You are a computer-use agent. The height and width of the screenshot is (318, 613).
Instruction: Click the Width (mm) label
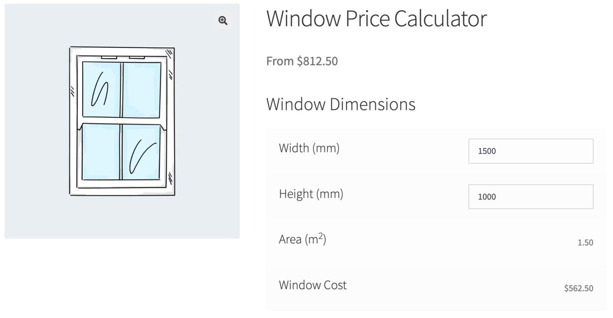pyautogui.click(x=309, y=148)
